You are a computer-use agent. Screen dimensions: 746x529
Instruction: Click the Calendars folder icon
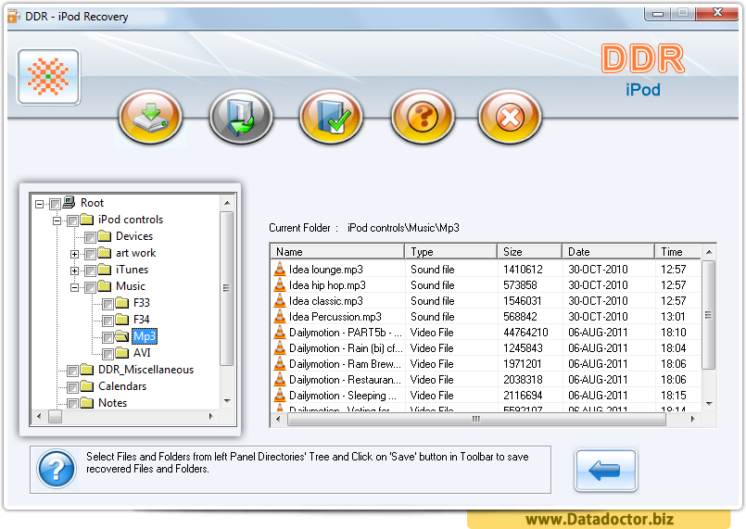coord(86,385)
